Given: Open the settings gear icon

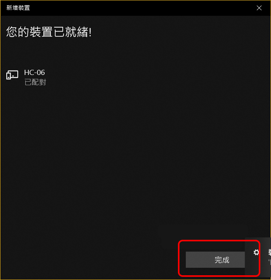Looking at the screenshot, I should pyautogui.click(x=256, y=252).
